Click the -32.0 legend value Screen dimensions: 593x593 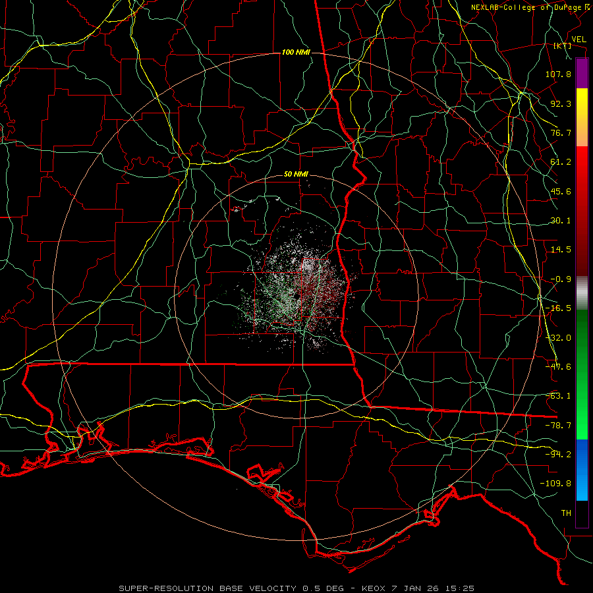558,338
